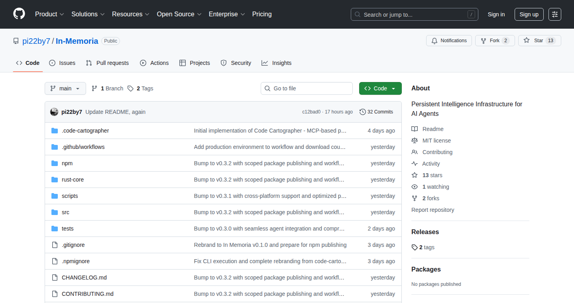The width and height of the screenshot is (574, 303).
Task: Switch to the Security tab
Action: click(236, 63)
